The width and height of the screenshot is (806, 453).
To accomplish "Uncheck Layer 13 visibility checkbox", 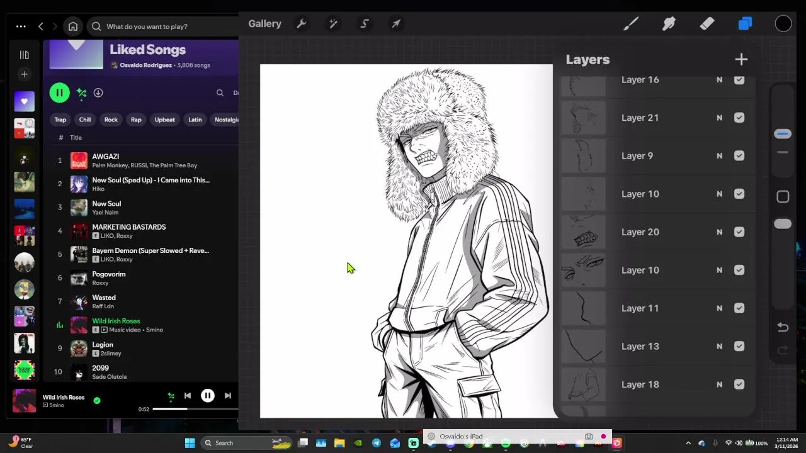I will pos(739,346).
